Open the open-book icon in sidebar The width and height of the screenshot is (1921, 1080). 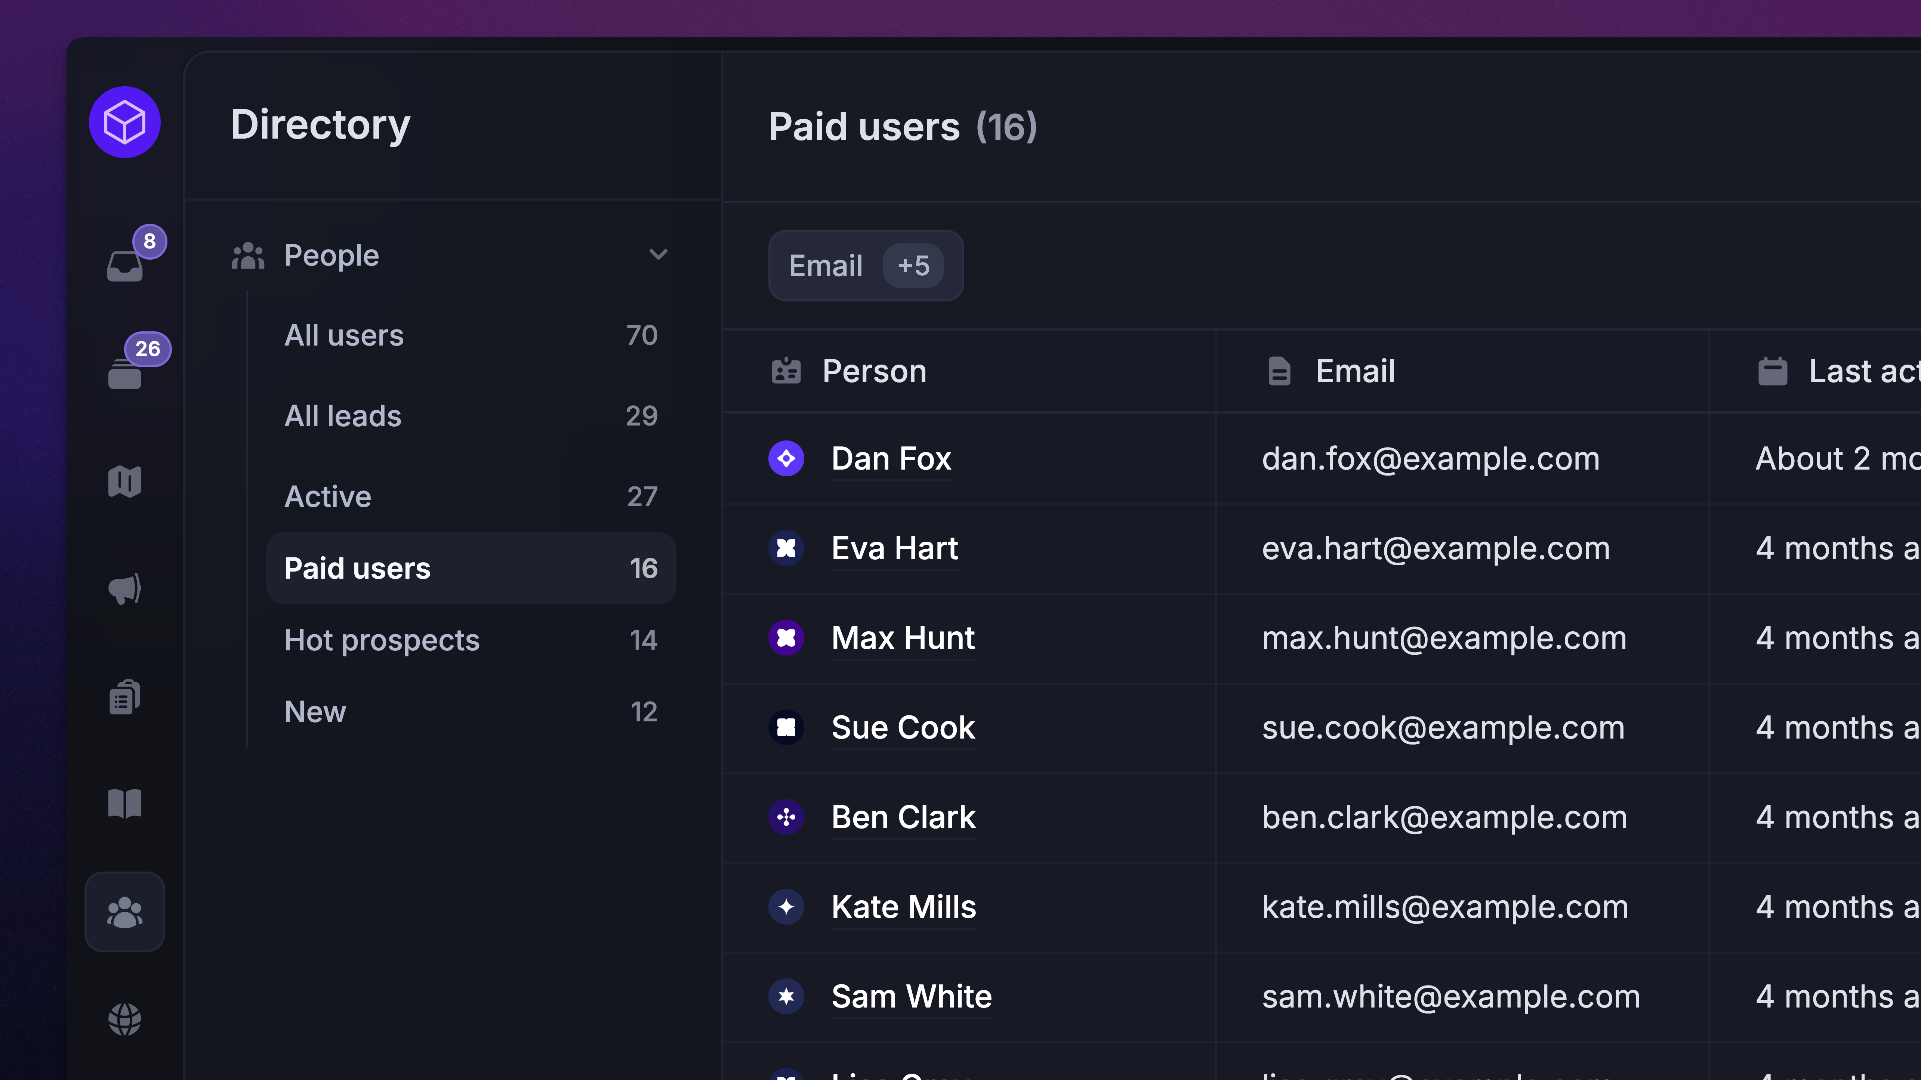coord(124,804)
